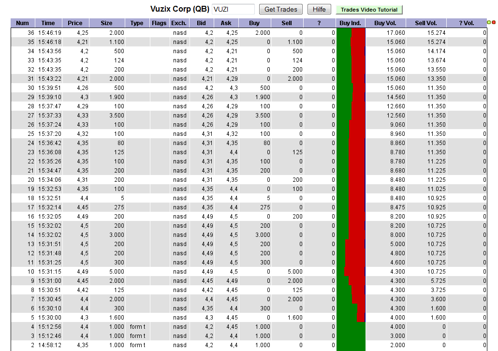Click size 80 in row 24

click(x=121, y=143)
